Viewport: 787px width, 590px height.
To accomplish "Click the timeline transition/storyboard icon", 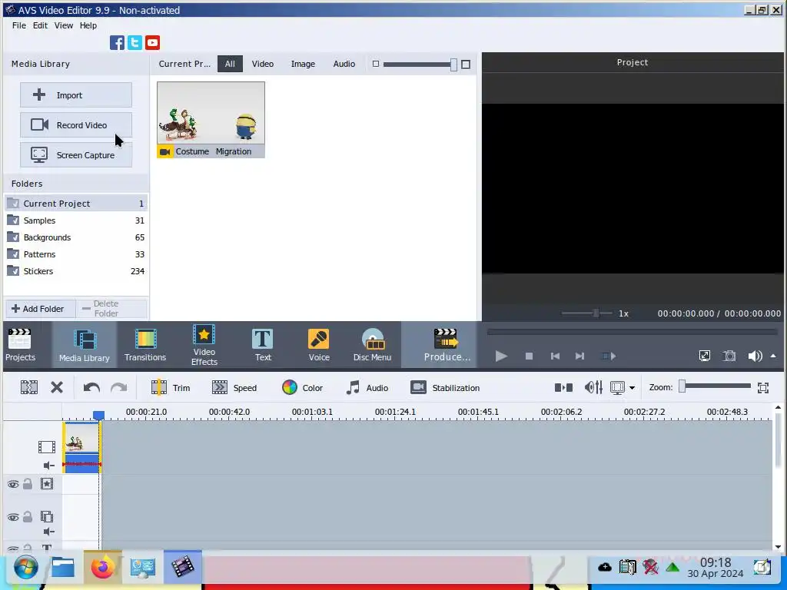I will tap(563, 387).
